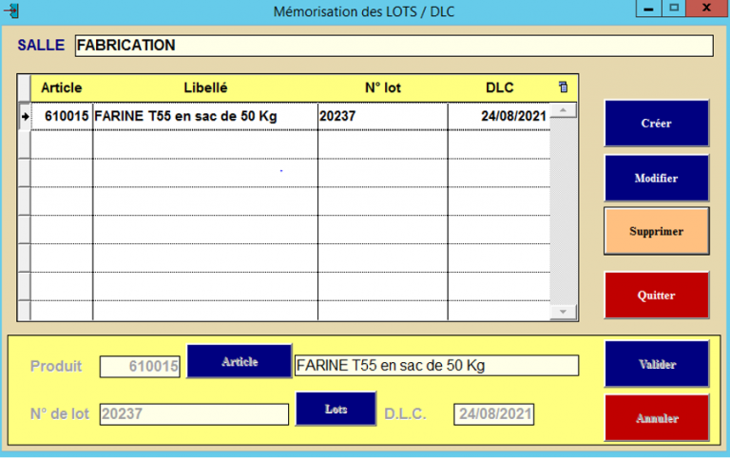The image size is (730, 459).
Task: Select row marker arrow for article 610015
Action: tap(24, 116)
